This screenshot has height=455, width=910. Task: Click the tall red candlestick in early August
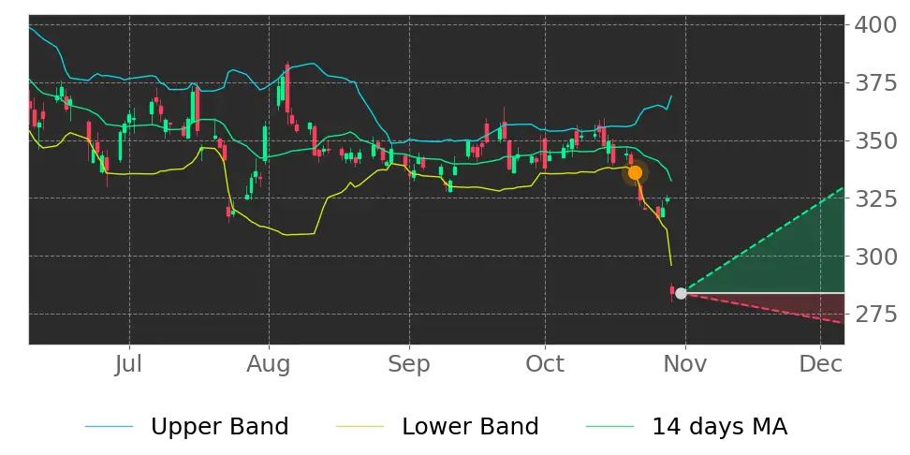click(x=287, y=88)
